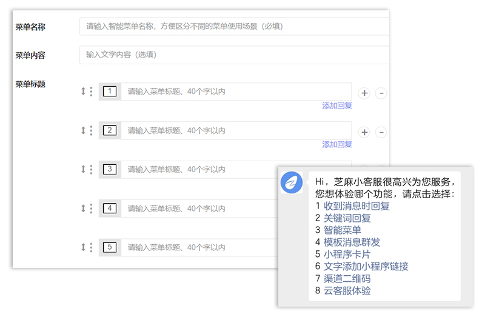
Task: Click the plus icon beside menu title 1
Action: point(364,93)
